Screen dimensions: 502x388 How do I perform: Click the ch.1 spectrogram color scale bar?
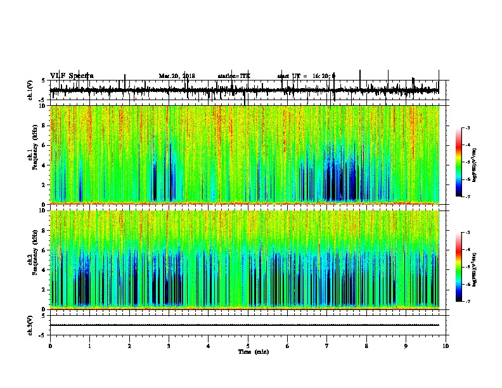(x=458, y=162)
